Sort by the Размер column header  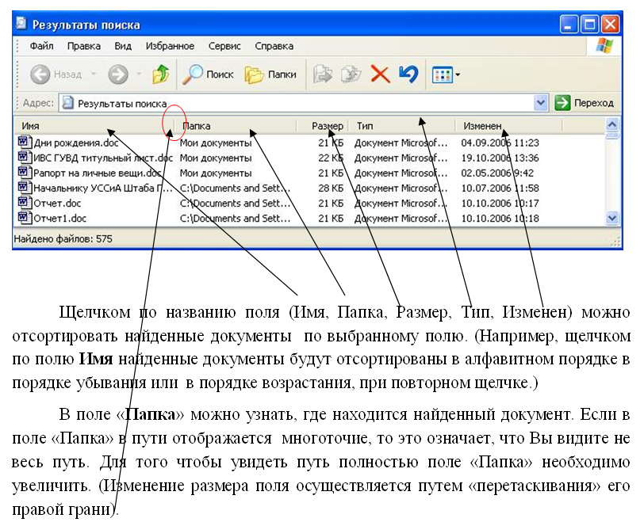pyautogui.click(x=323, y=126)
